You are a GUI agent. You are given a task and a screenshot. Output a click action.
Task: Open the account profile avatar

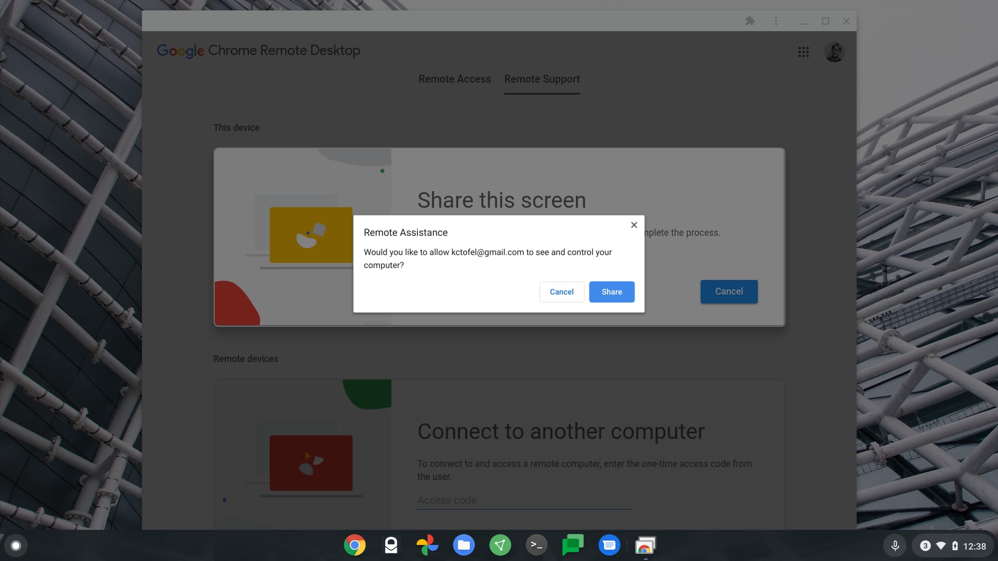pos(834,52)
